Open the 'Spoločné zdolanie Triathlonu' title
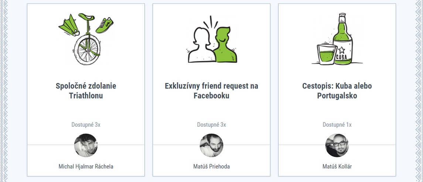 [86, 91]
